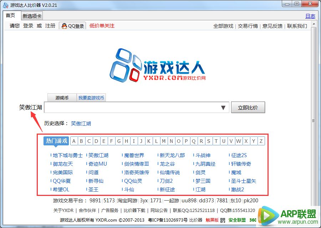Filter games by letter W
Viewport: 321px width, 228px height.
pos(239,141)
